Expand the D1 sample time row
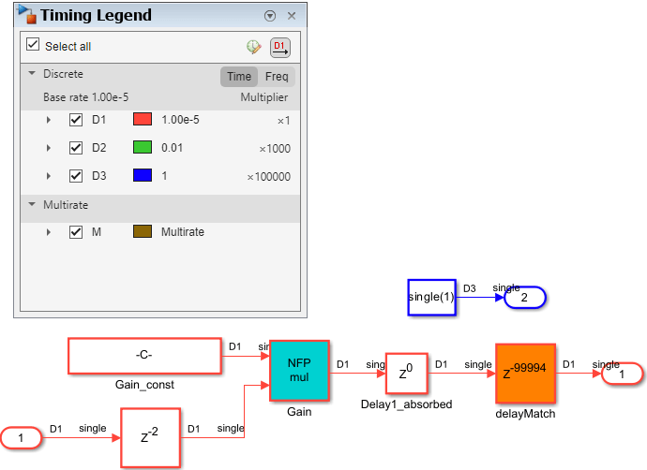Viewport: 647px width, 470px height. 49,120
